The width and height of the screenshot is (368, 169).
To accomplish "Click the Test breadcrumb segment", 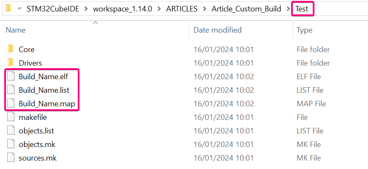I will click(302, 9).
